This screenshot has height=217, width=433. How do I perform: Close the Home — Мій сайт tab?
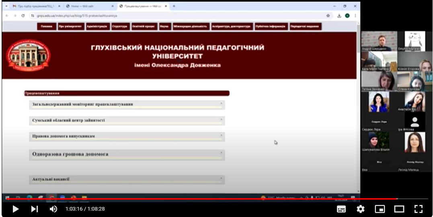pos(113,6)
